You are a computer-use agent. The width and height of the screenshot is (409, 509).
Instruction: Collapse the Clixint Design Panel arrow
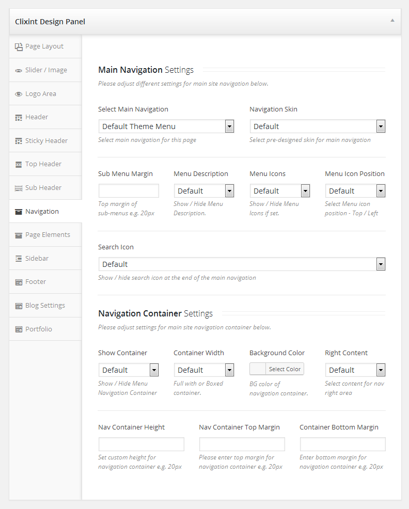click(x=392, y=21)
